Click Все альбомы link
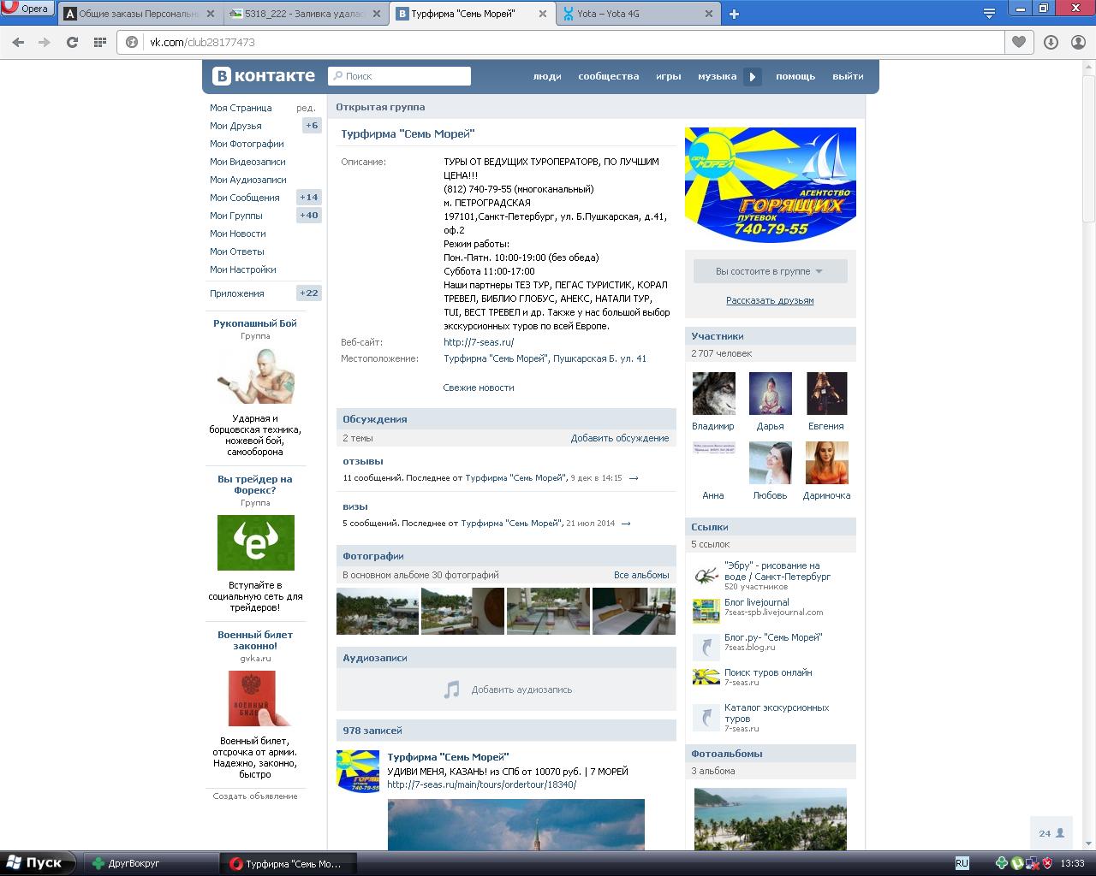The height and width of the screenshot is (876, 1096). [641, 575]
